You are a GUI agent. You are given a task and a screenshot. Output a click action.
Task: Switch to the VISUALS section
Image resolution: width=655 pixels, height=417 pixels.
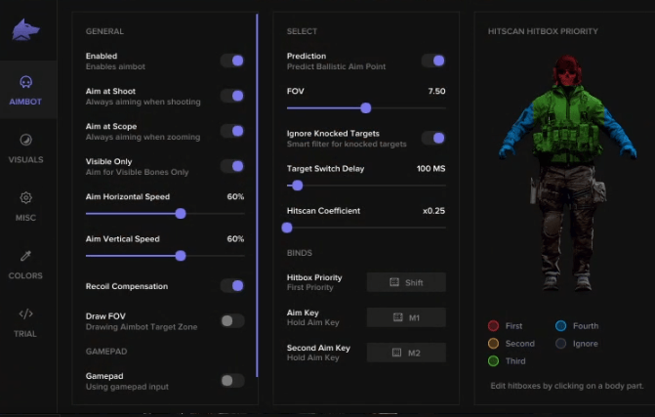25,148
